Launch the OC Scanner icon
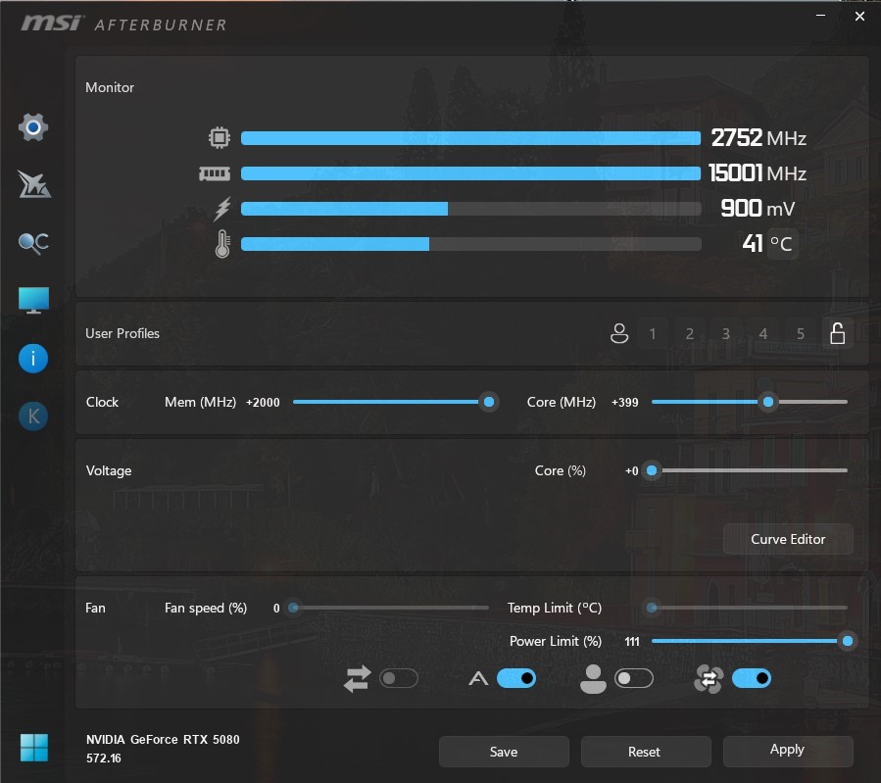 33,243
